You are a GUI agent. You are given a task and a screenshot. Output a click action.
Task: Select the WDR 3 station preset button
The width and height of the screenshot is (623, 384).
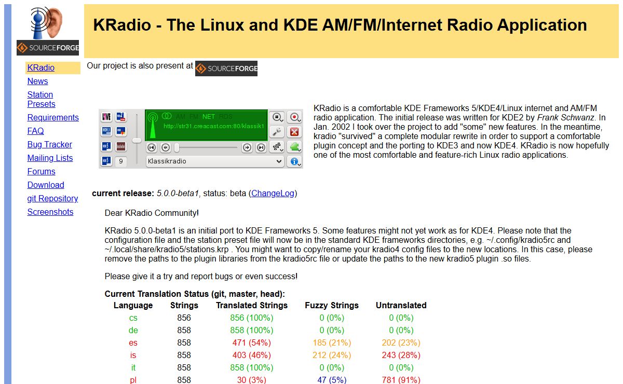tap(106, 131)
